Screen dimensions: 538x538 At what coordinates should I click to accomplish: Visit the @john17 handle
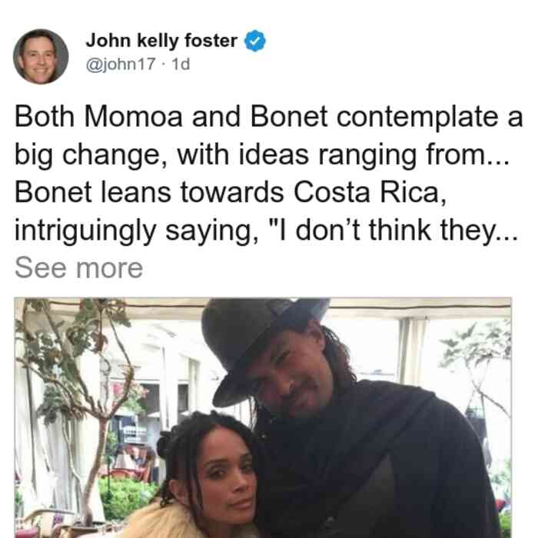click(121, 64)
